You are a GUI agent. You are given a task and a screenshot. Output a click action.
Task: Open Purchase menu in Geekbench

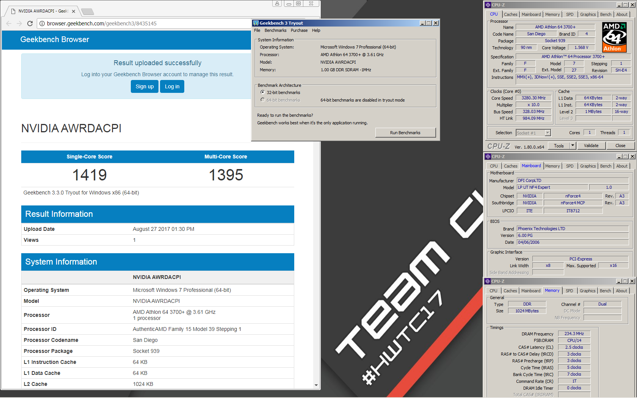point(299,30)
